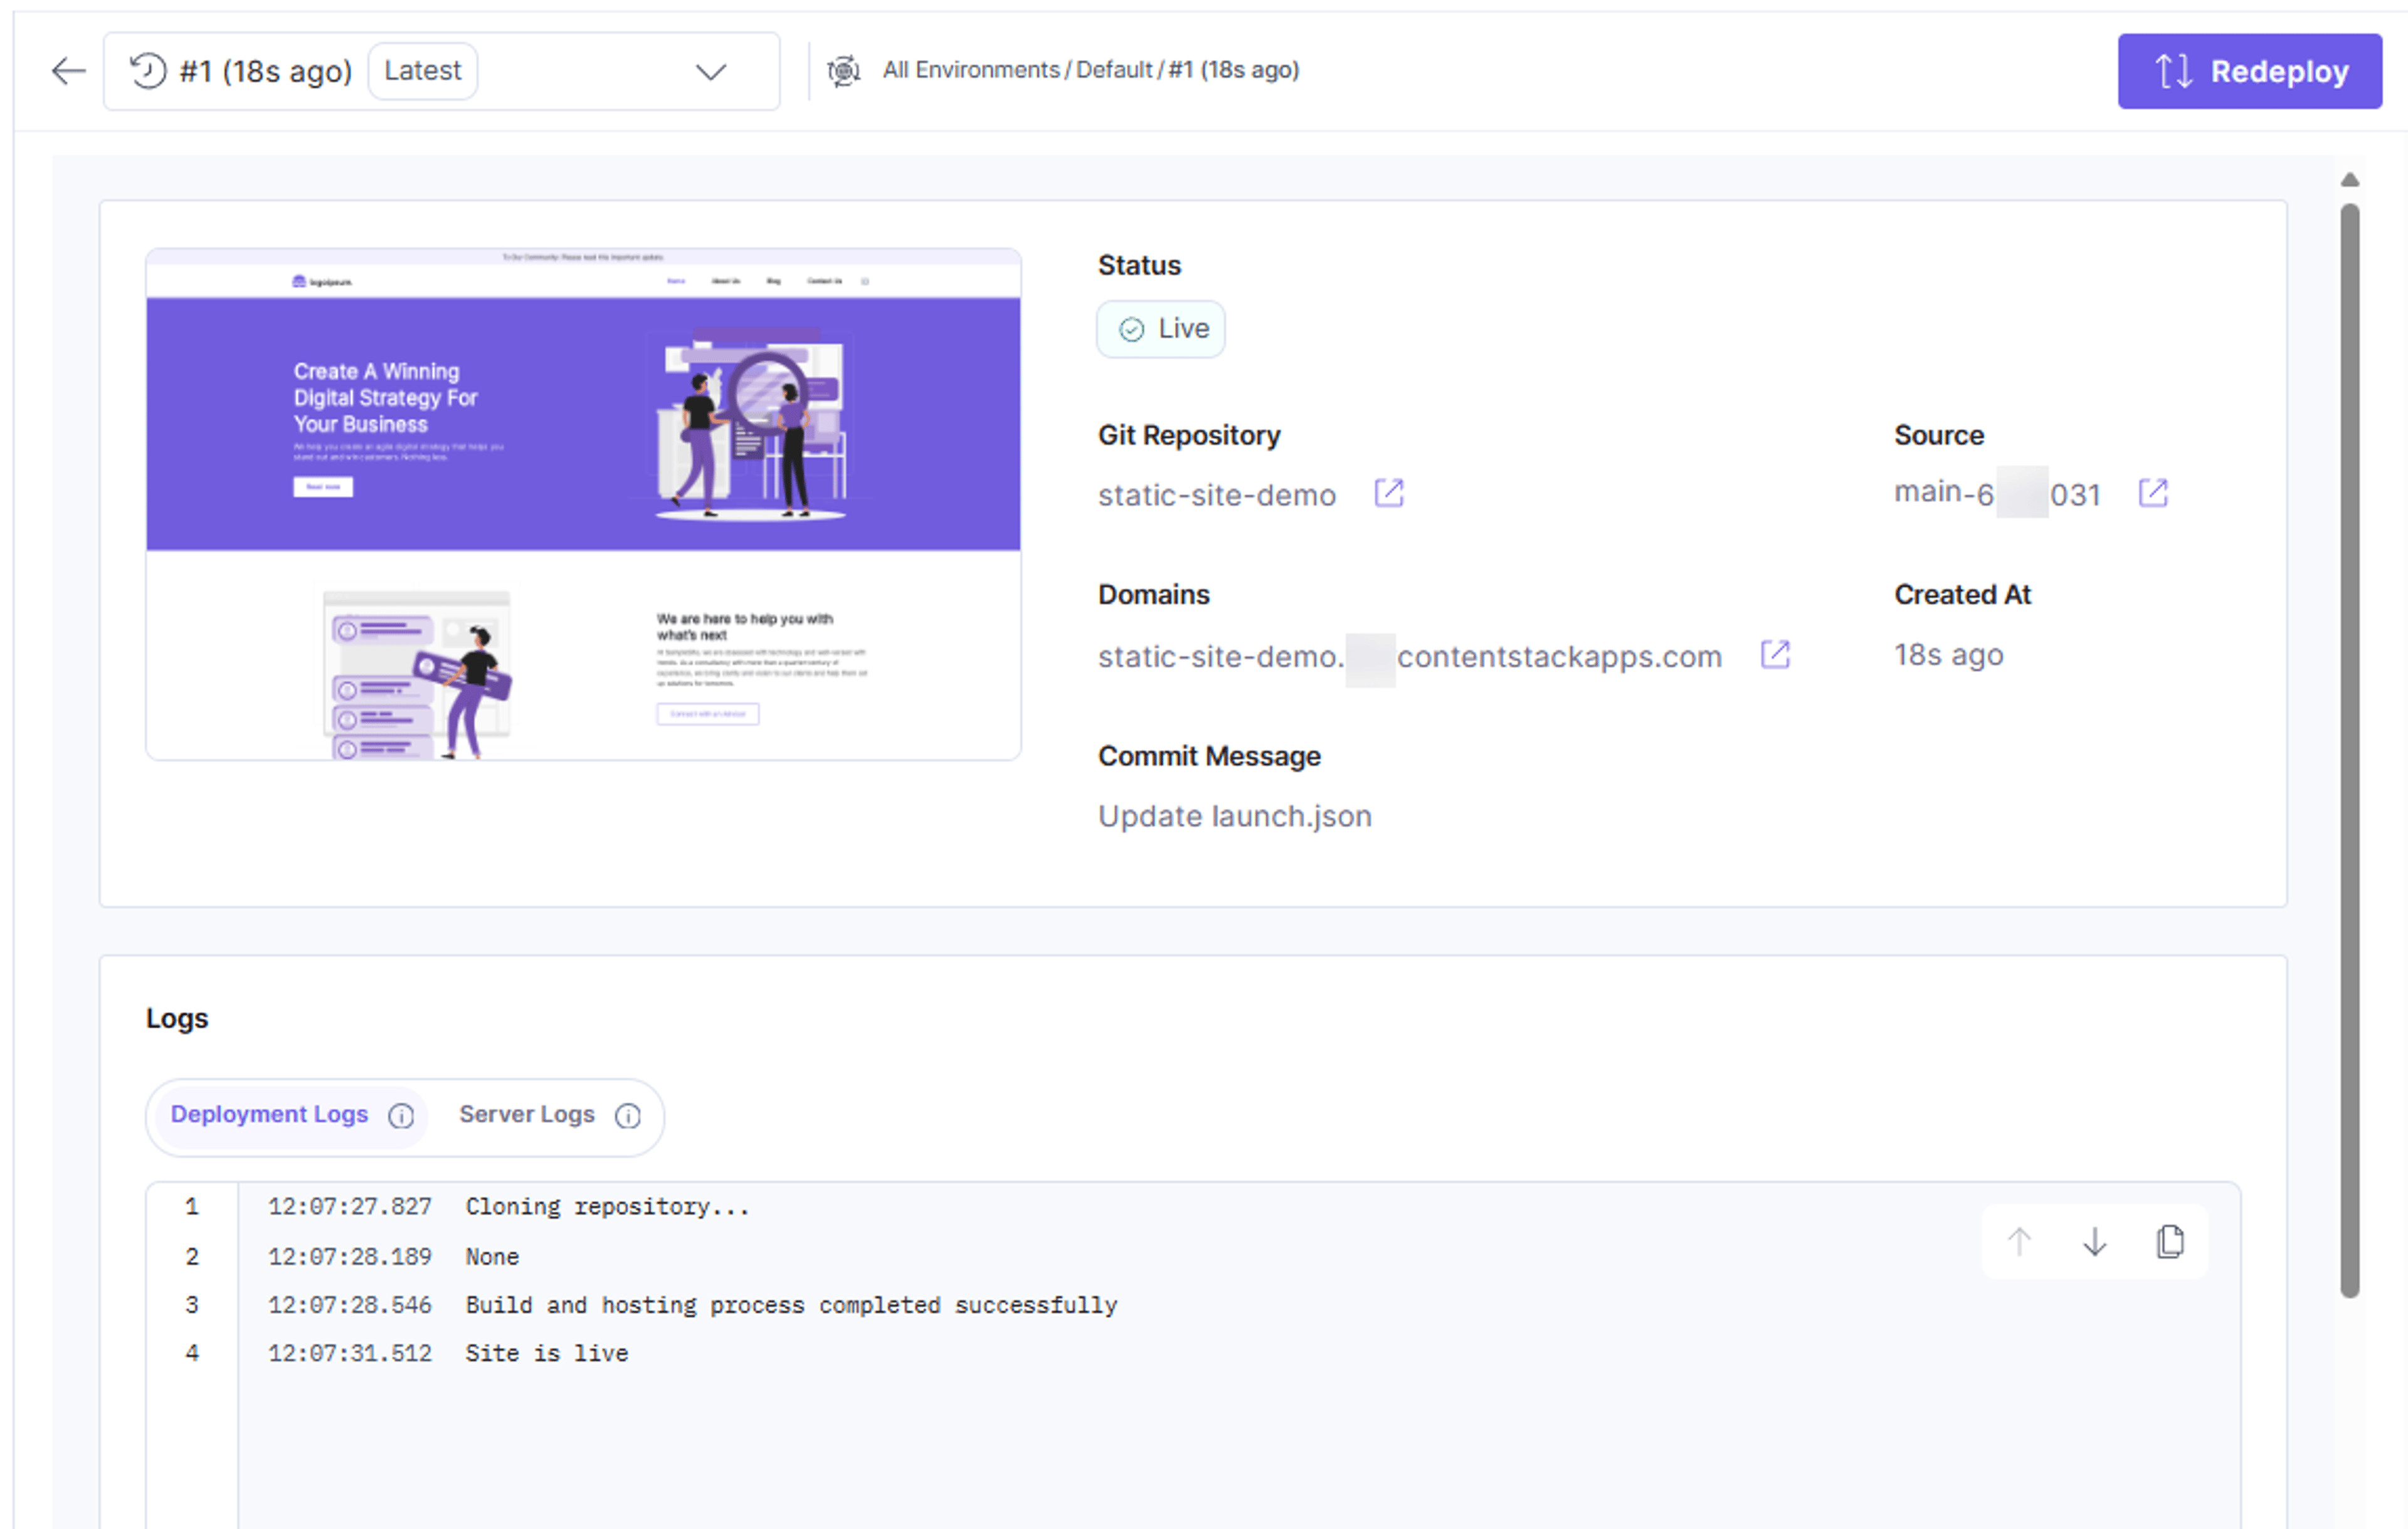Click the history clock icon beside #1
Image resolution: width=2408 pixels, height=1529 pixels.
(x=148, y=71)
